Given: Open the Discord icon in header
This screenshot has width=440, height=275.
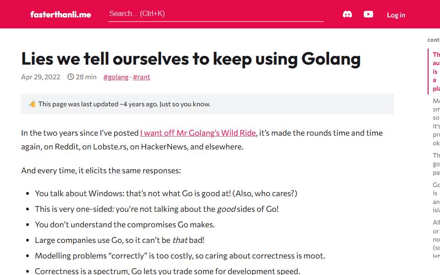Looking at the screenshot, I should (347, 14).
